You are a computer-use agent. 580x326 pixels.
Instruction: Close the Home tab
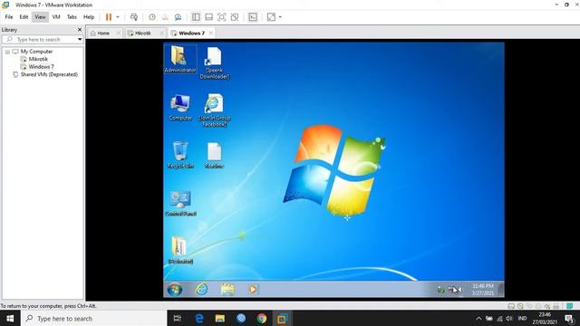[x=119, y=34]
